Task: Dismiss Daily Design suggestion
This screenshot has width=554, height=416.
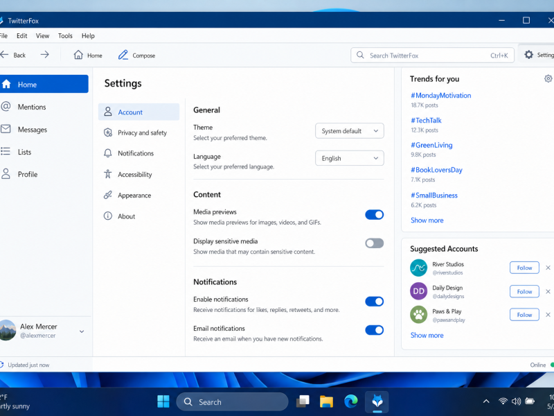Action: coord(548,291)
